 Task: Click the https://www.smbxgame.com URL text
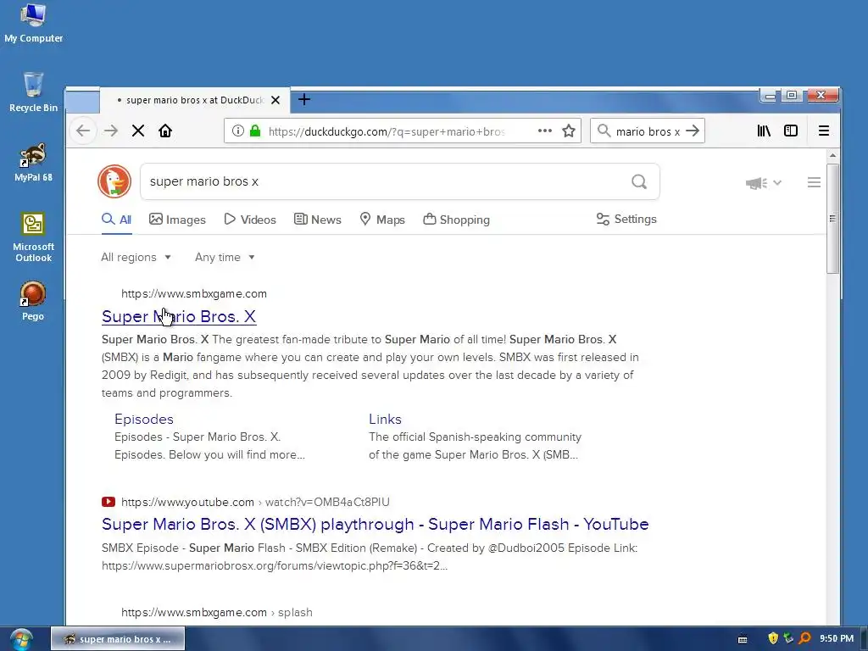194,294
